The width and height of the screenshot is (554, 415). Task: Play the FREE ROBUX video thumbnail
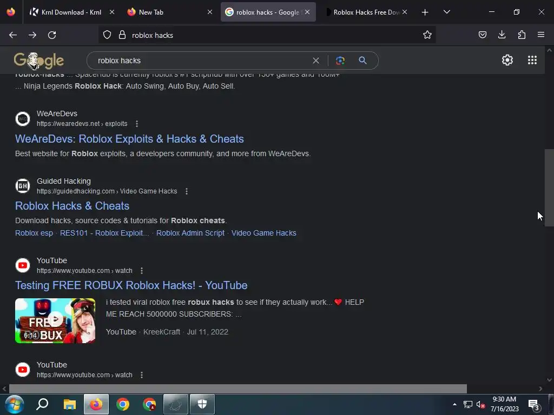(x=55, y=321)
